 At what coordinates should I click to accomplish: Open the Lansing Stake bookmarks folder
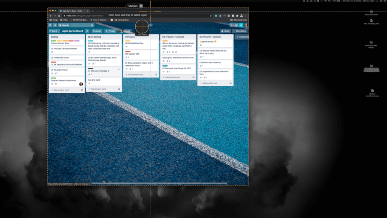pos(122,20)
